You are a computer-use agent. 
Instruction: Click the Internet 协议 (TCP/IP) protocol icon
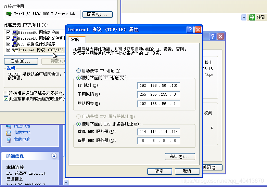[15, 50]
